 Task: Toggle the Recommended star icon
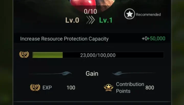130,14
